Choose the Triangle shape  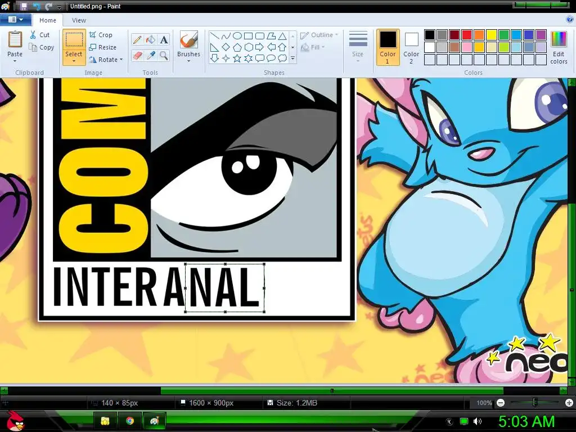282,35
